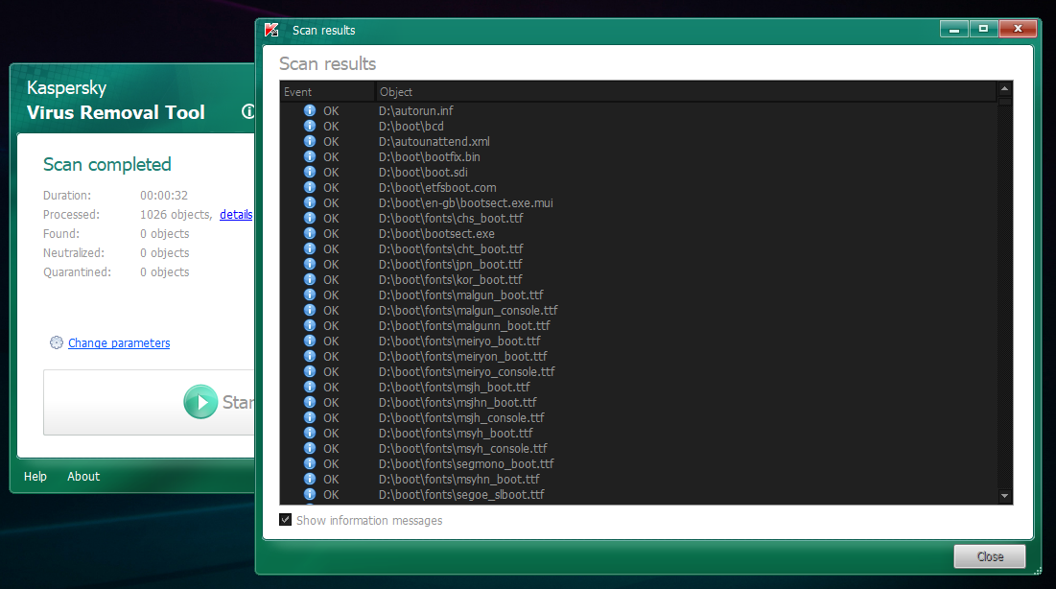Click the info icon beside msjh_boot.ttf
Image resolution: width=1056 pixels, height=589 pixels.
tap(310, 387)
